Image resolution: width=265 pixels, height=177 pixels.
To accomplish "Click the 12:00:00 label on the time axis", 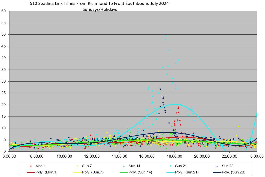I will pos(92,156).
